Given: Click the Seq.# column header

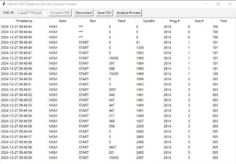Looking at the screenshot, I should pos(199,21).
